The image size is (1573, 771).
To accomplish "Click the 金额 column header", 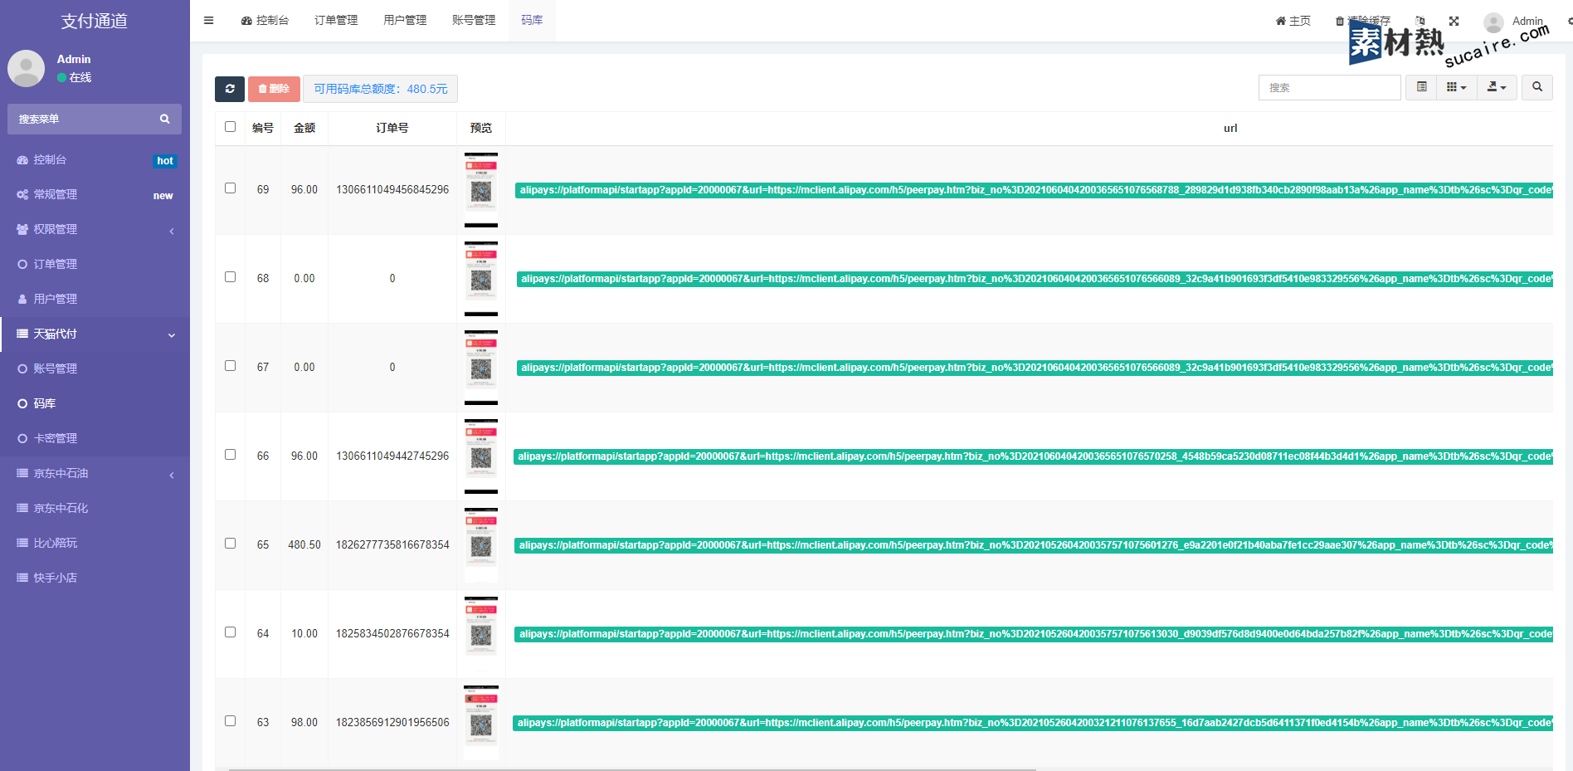I will click(304, 128).
